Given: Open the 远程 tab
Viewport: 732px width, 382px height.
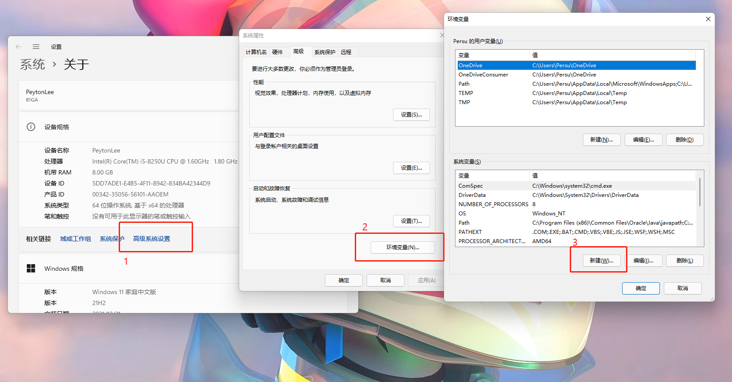Looking at the screenshot, I should 346,52.
